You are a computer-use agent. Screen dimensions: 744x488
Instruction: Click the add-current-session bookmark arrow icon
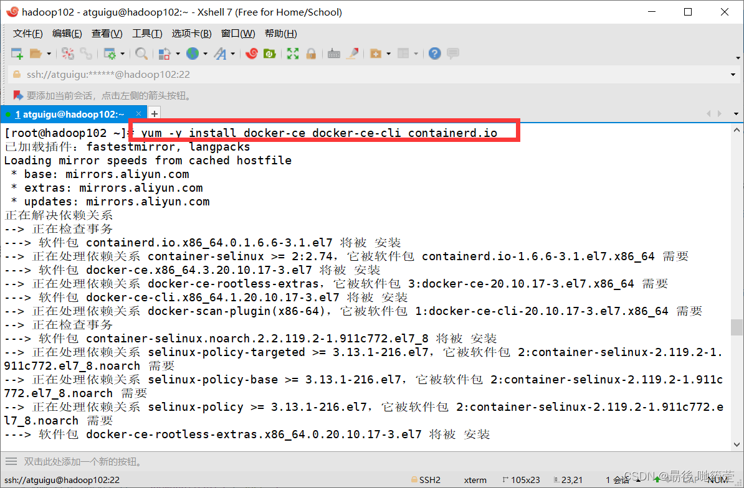[18, 96]
